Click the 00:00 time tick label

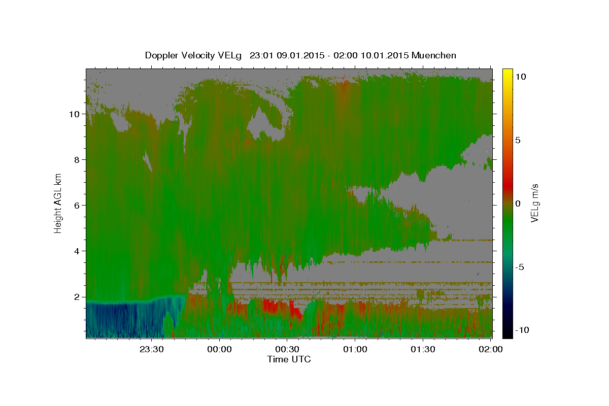(x=219, y=349)
